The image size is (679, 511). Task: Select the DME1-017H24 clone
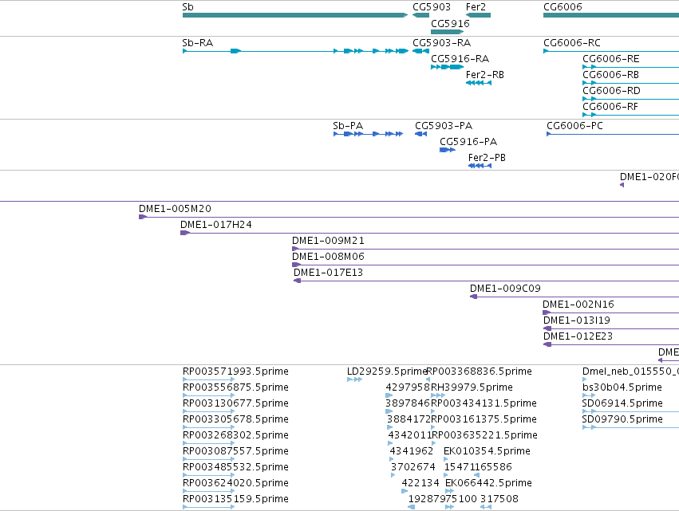429,234
